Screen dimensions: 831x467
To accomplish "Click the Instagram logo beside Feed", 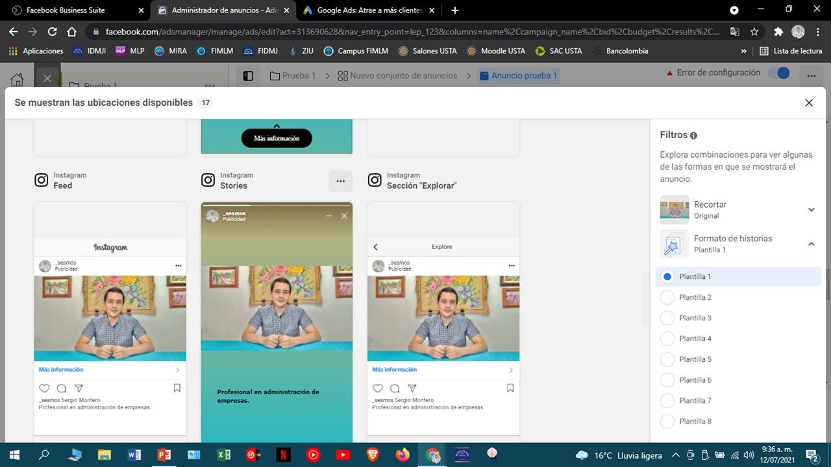I will (x=42, y=180).
